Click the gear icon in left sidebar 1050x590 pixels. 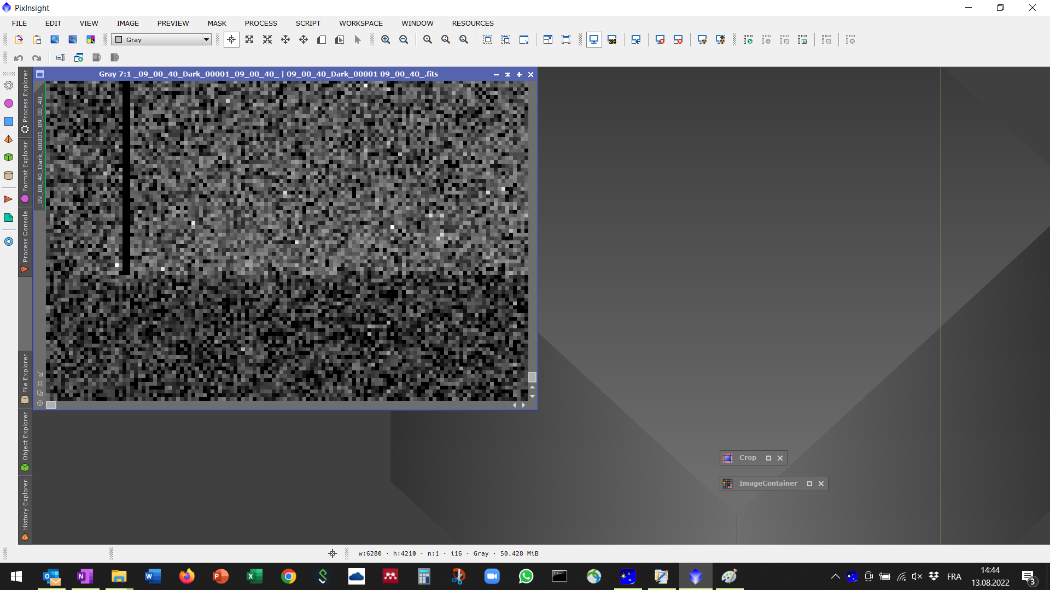tap(9, 85)
